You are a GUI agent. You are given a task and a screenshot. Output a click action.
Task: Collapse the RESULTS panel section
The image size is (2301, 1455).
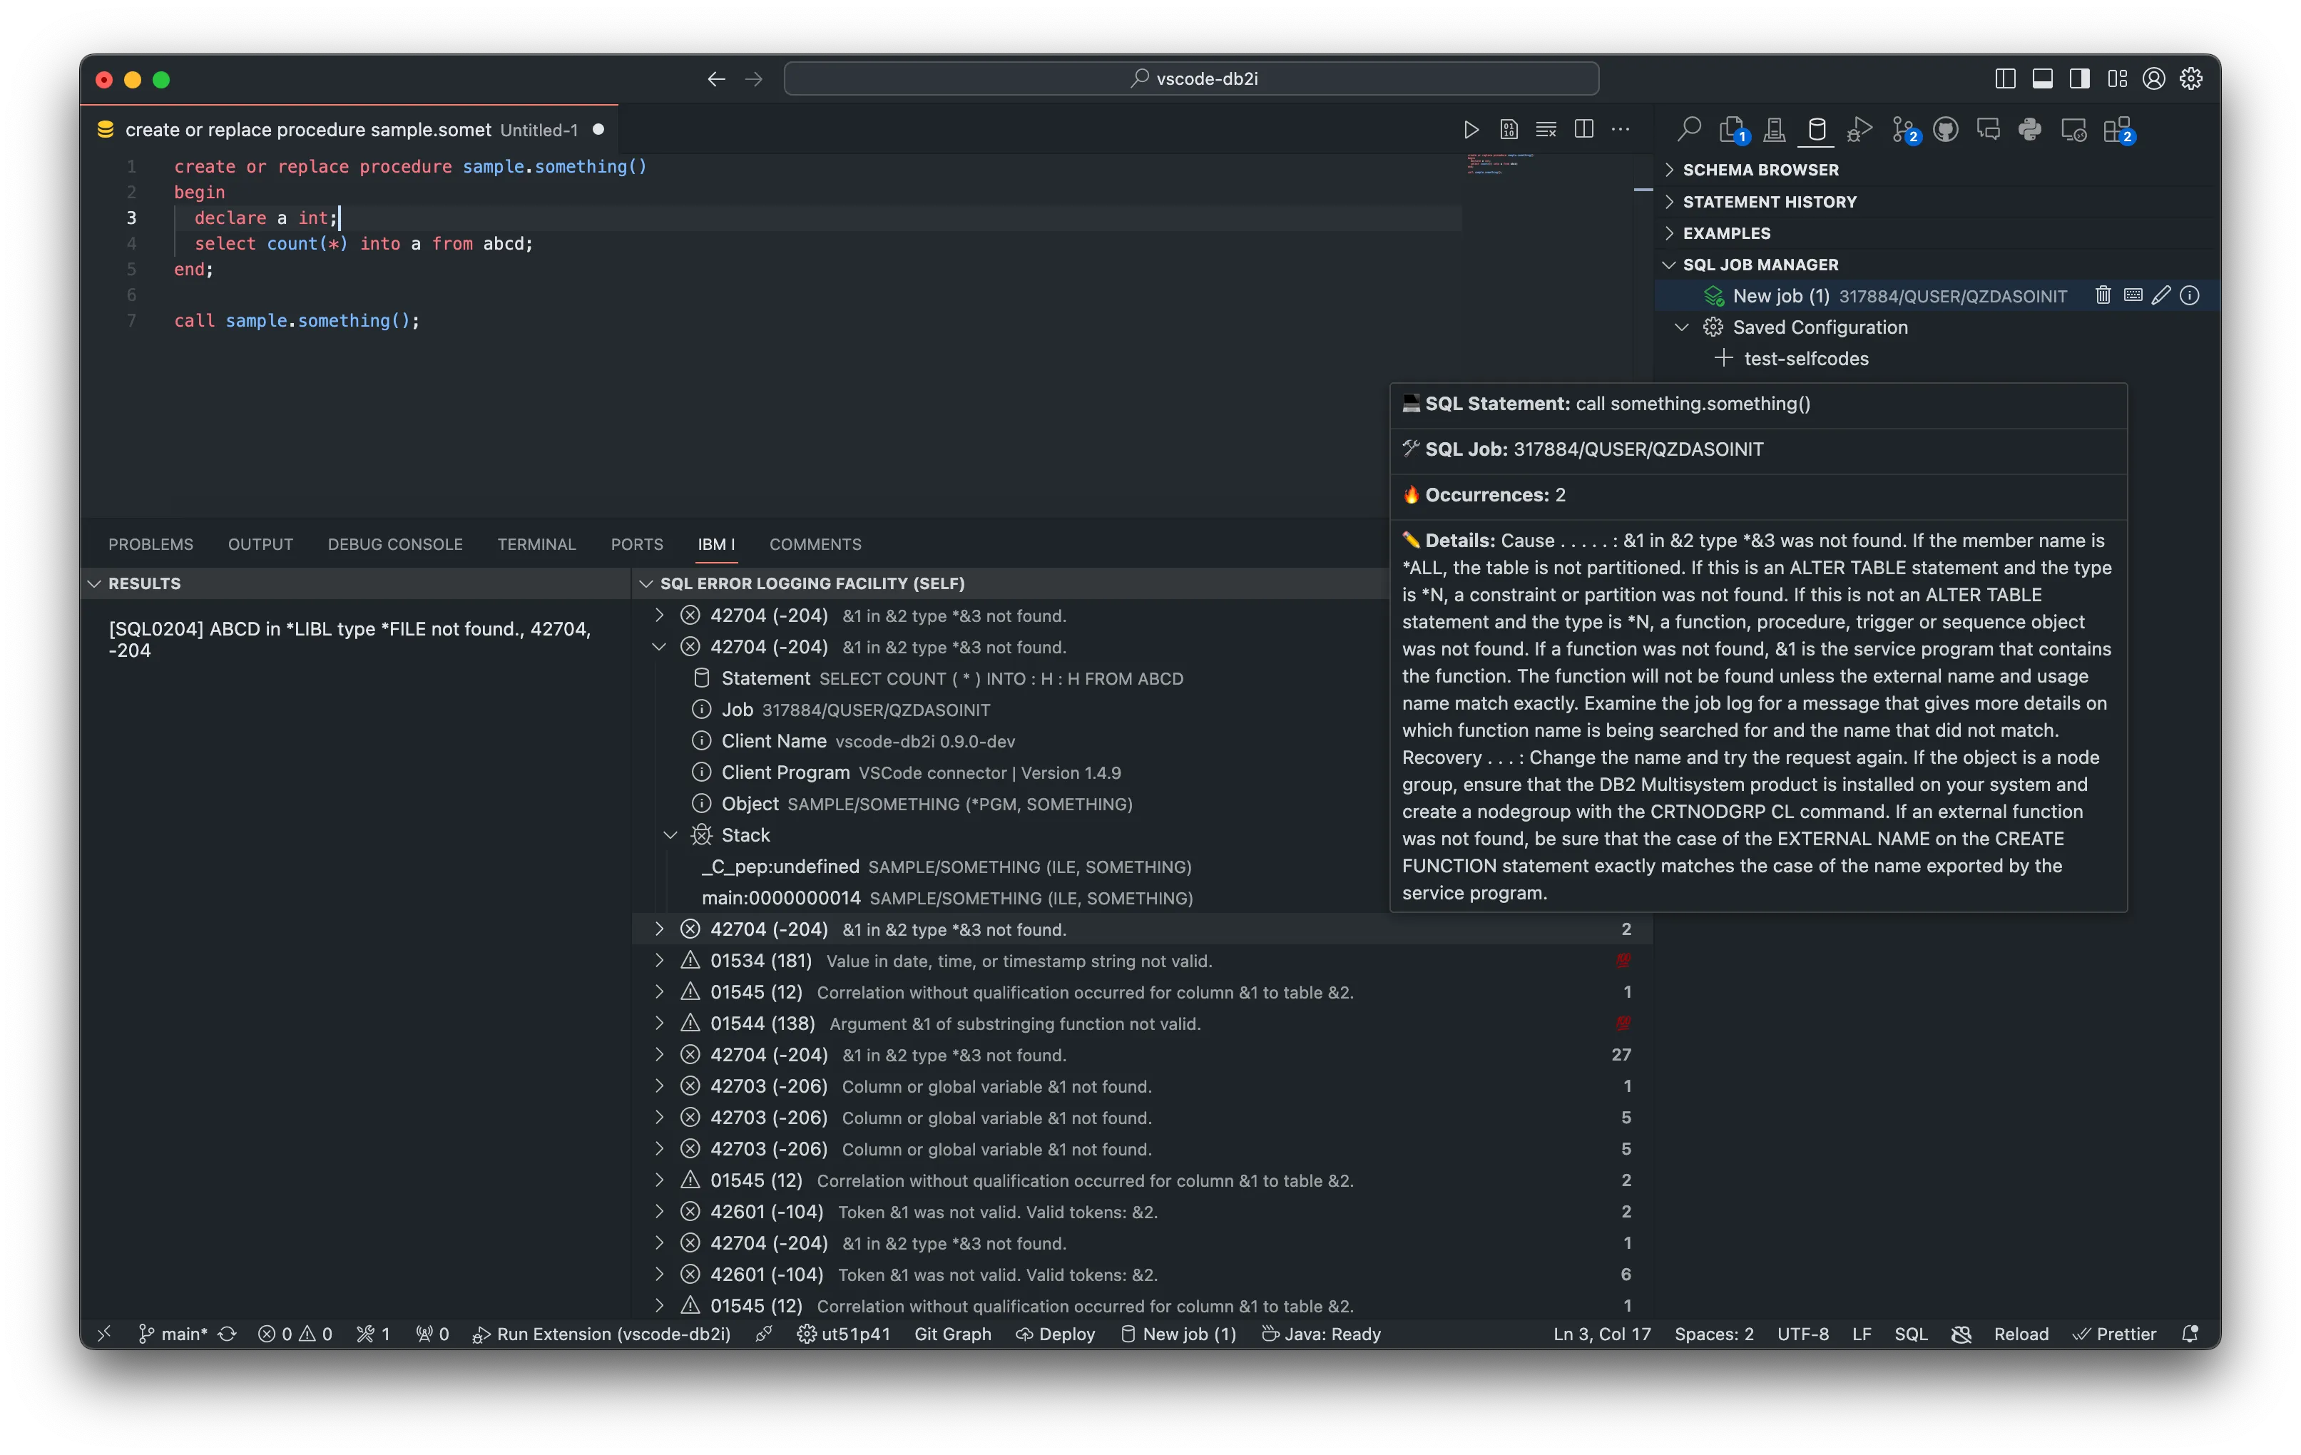coord(355,583)
